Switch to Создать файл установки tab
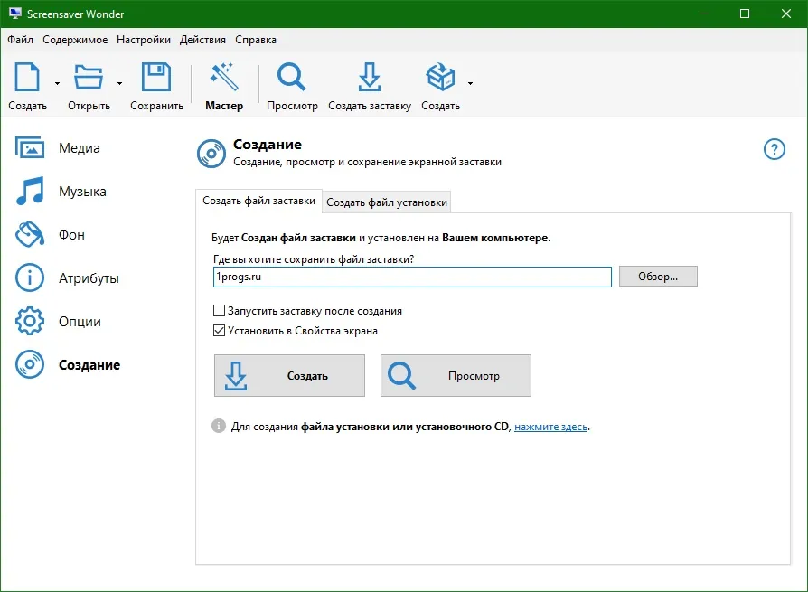The height and width of the screenshot is (592, 808). (x=387, y=202)
